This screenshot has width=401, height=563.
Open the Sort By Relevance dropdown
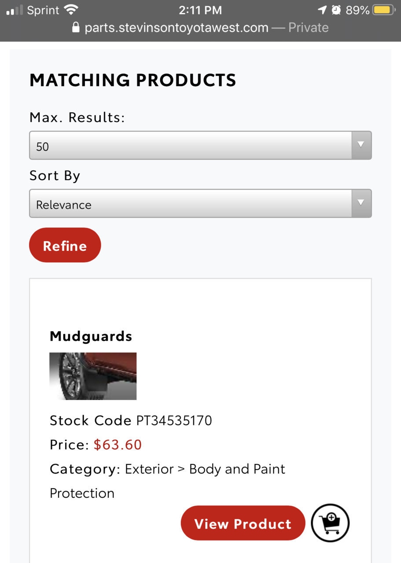(x=200, y=203)
